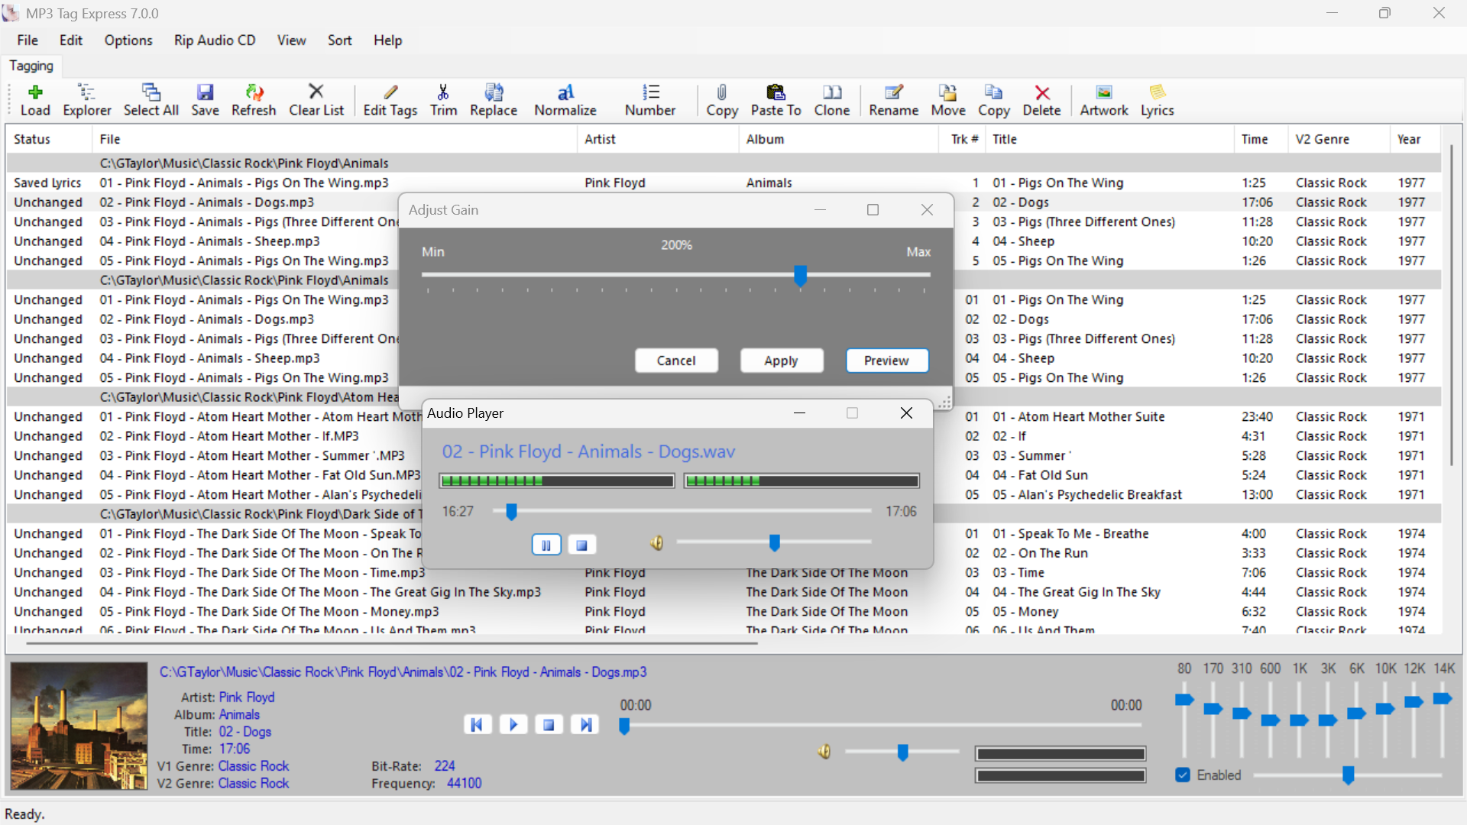Click the horizontal scrollbar of file list
Image resolution: width=1467 pixels, height=825 pixels.
point(392,643)
